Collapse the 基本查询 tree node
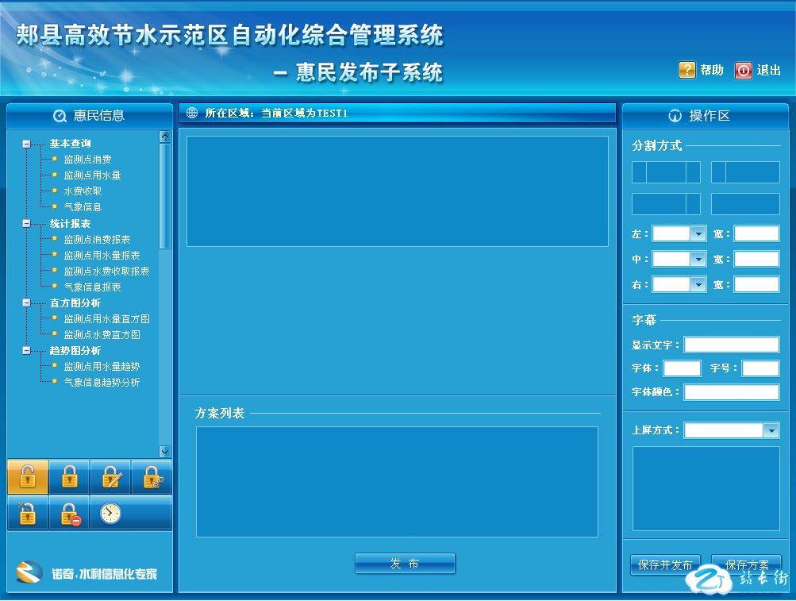The height and width of the screenshot is (601, 796). click(x=26, y=144)
